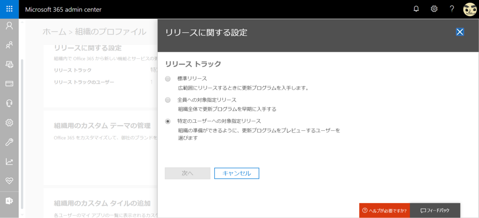Open notifications bell icon

pos(416,9)
